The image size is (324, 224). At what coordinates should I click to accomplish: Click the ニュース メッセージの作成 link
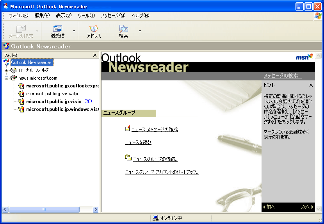(155, 130)
